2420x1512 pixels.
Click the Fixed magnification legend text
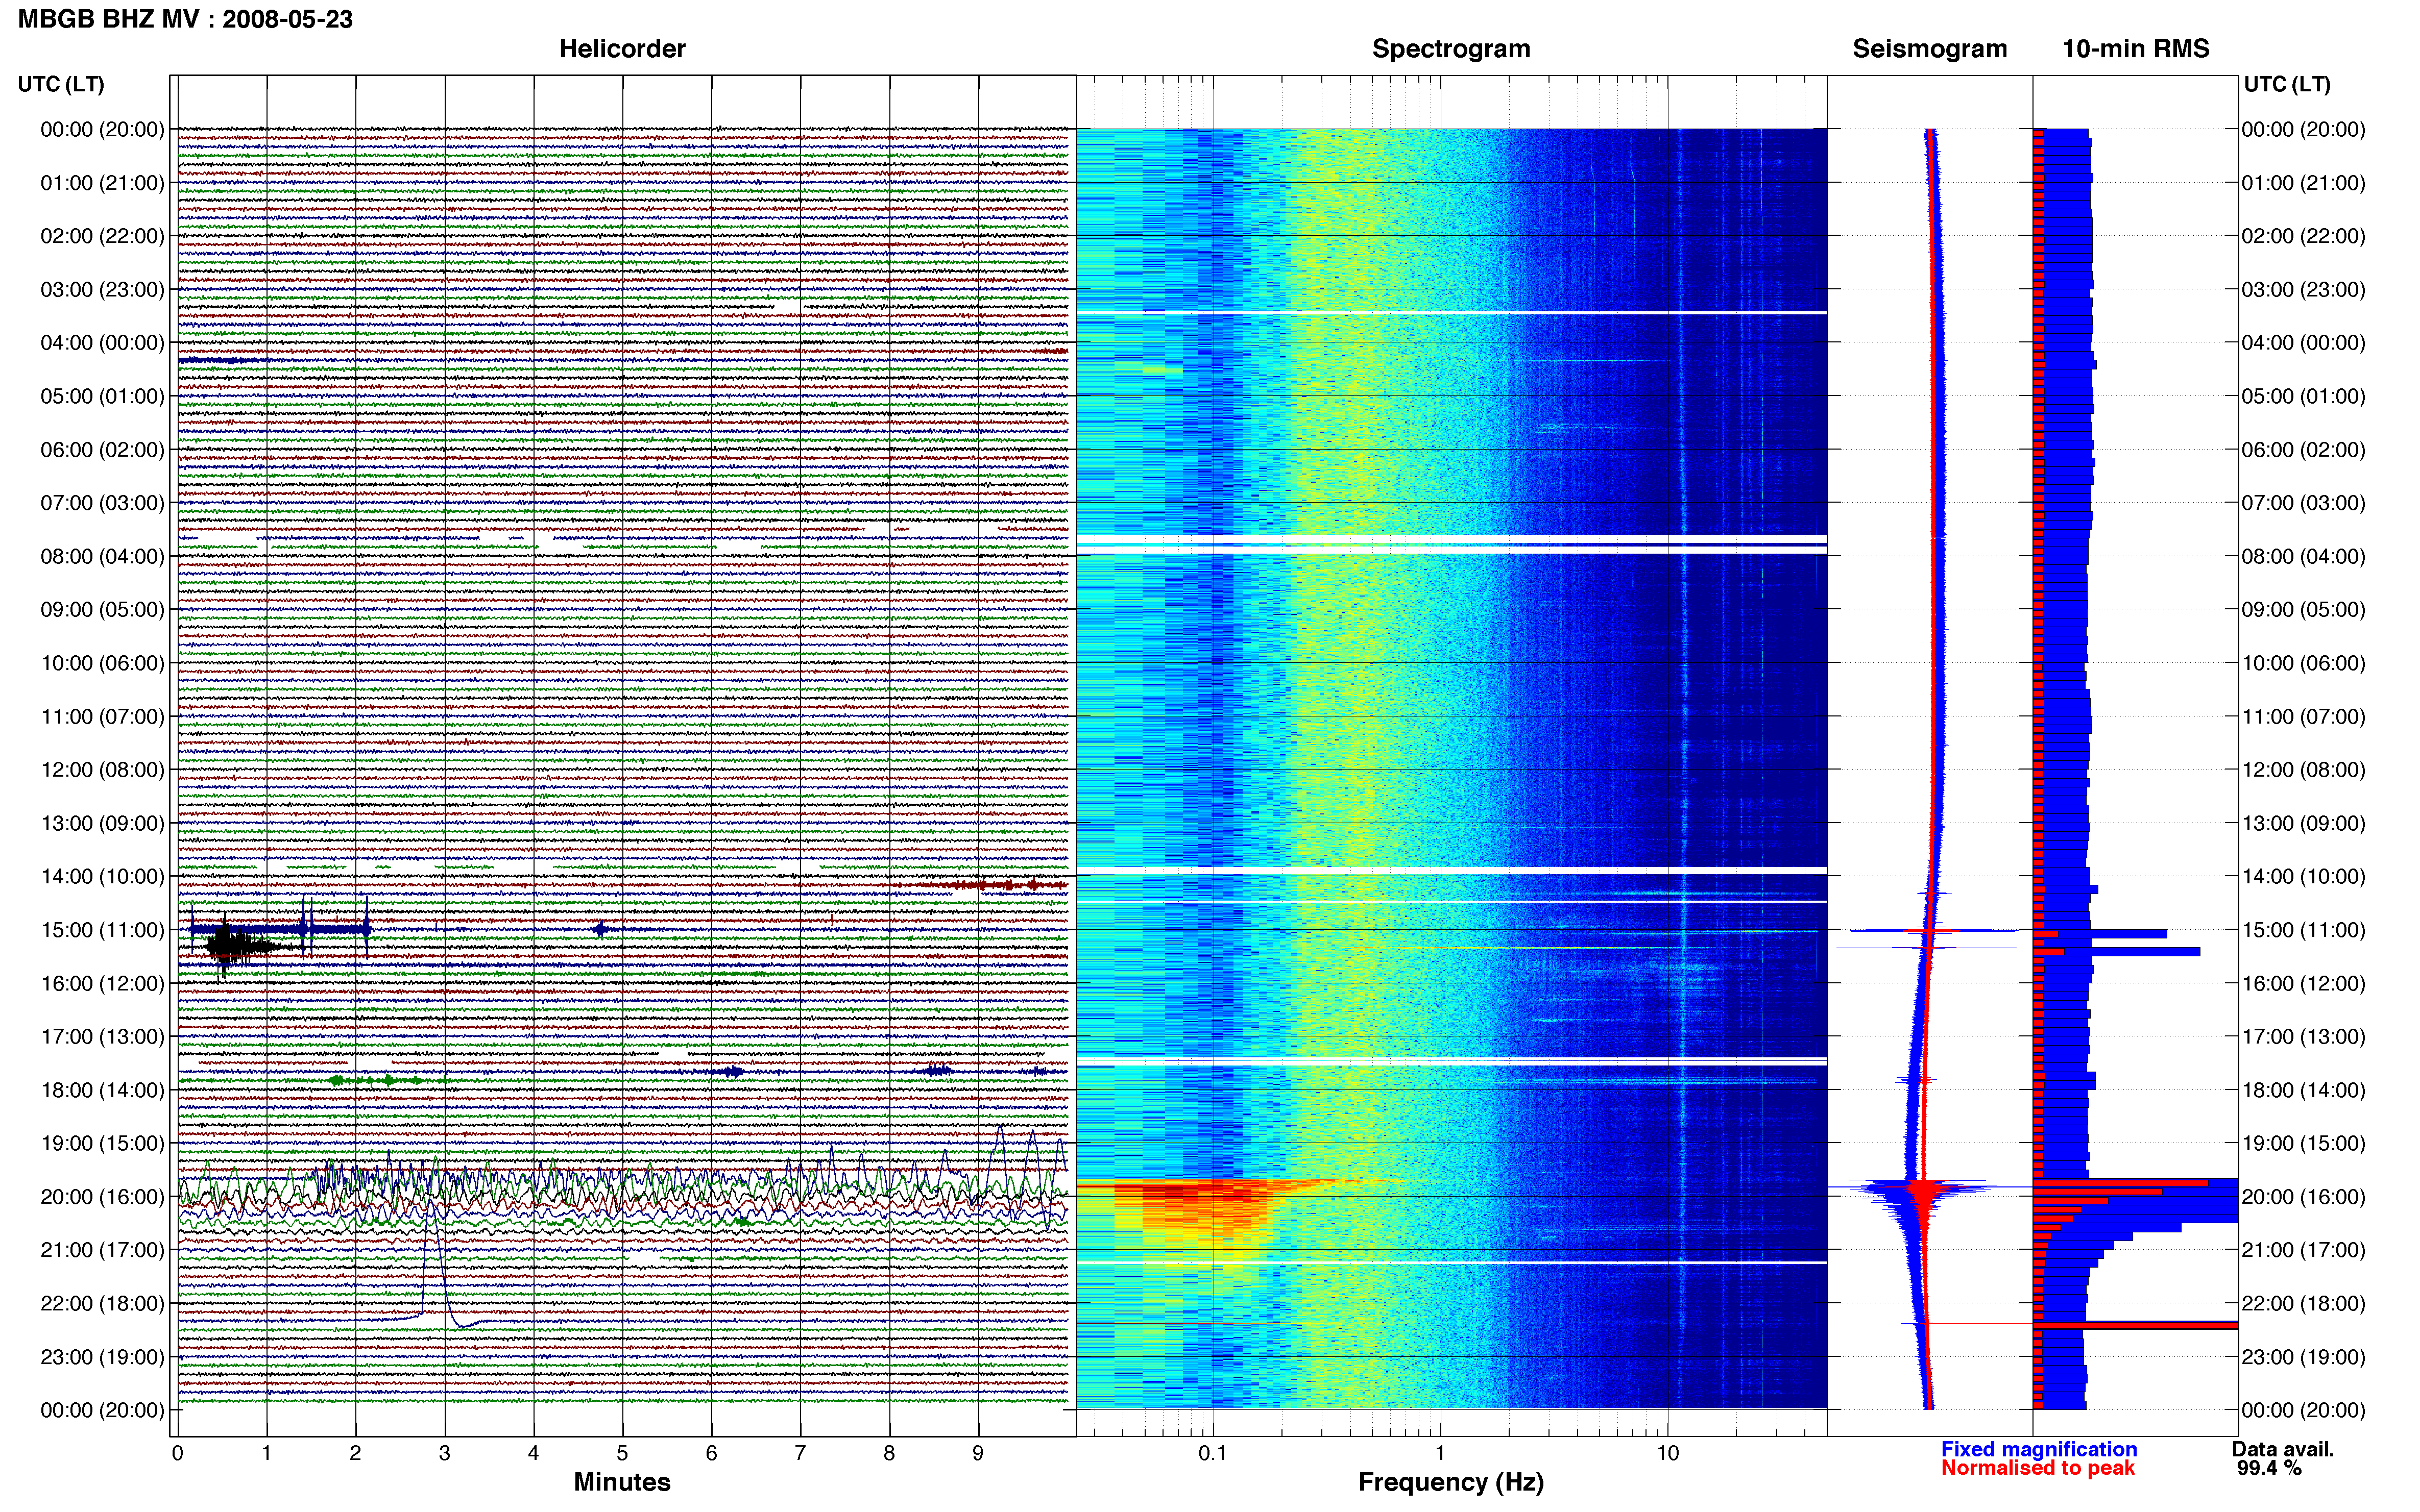(x=2038, y=1448)
